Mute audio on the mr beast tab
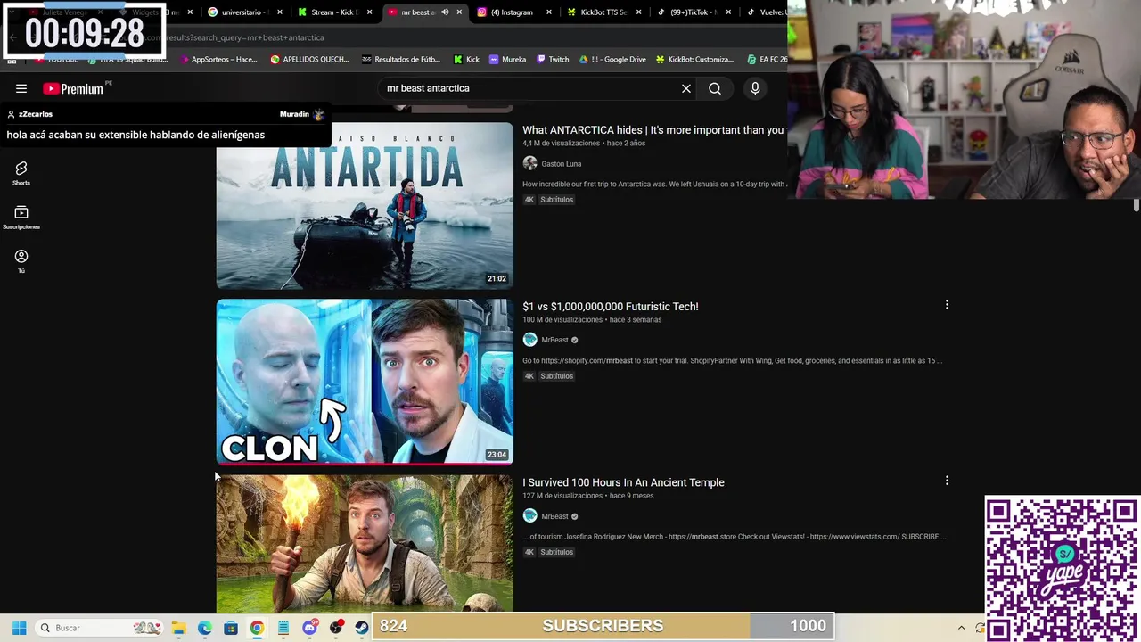This screenshot has width=1141, height=642. tap(445, 12)
